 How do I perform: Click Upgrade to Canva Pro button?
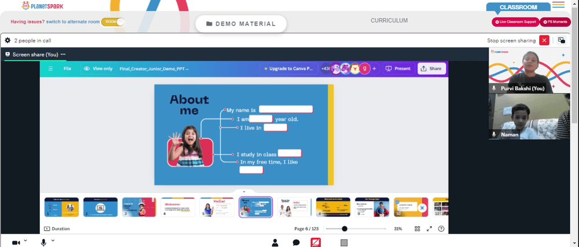click(288, 69)
